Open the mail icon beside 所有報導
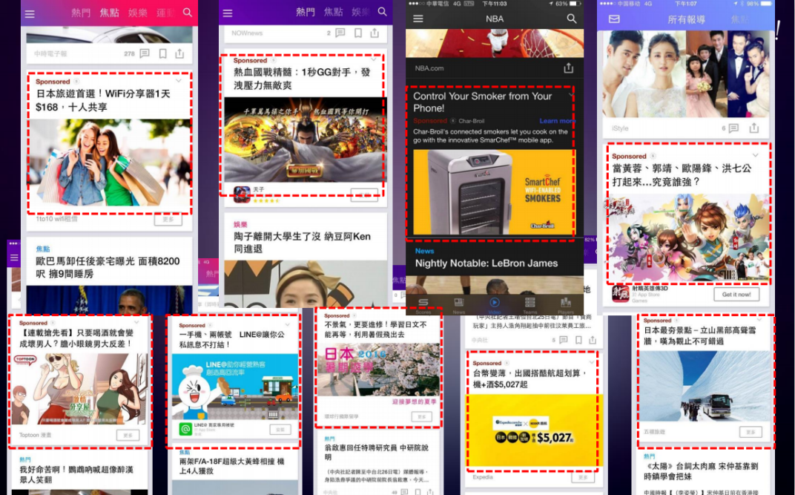This screenshot has width=795, height=495. [x=614, y=19]
